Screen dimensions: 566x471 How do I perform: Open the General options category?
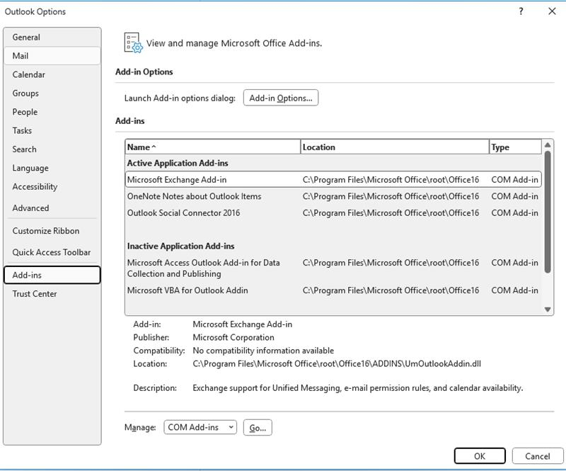coord(52,38)
